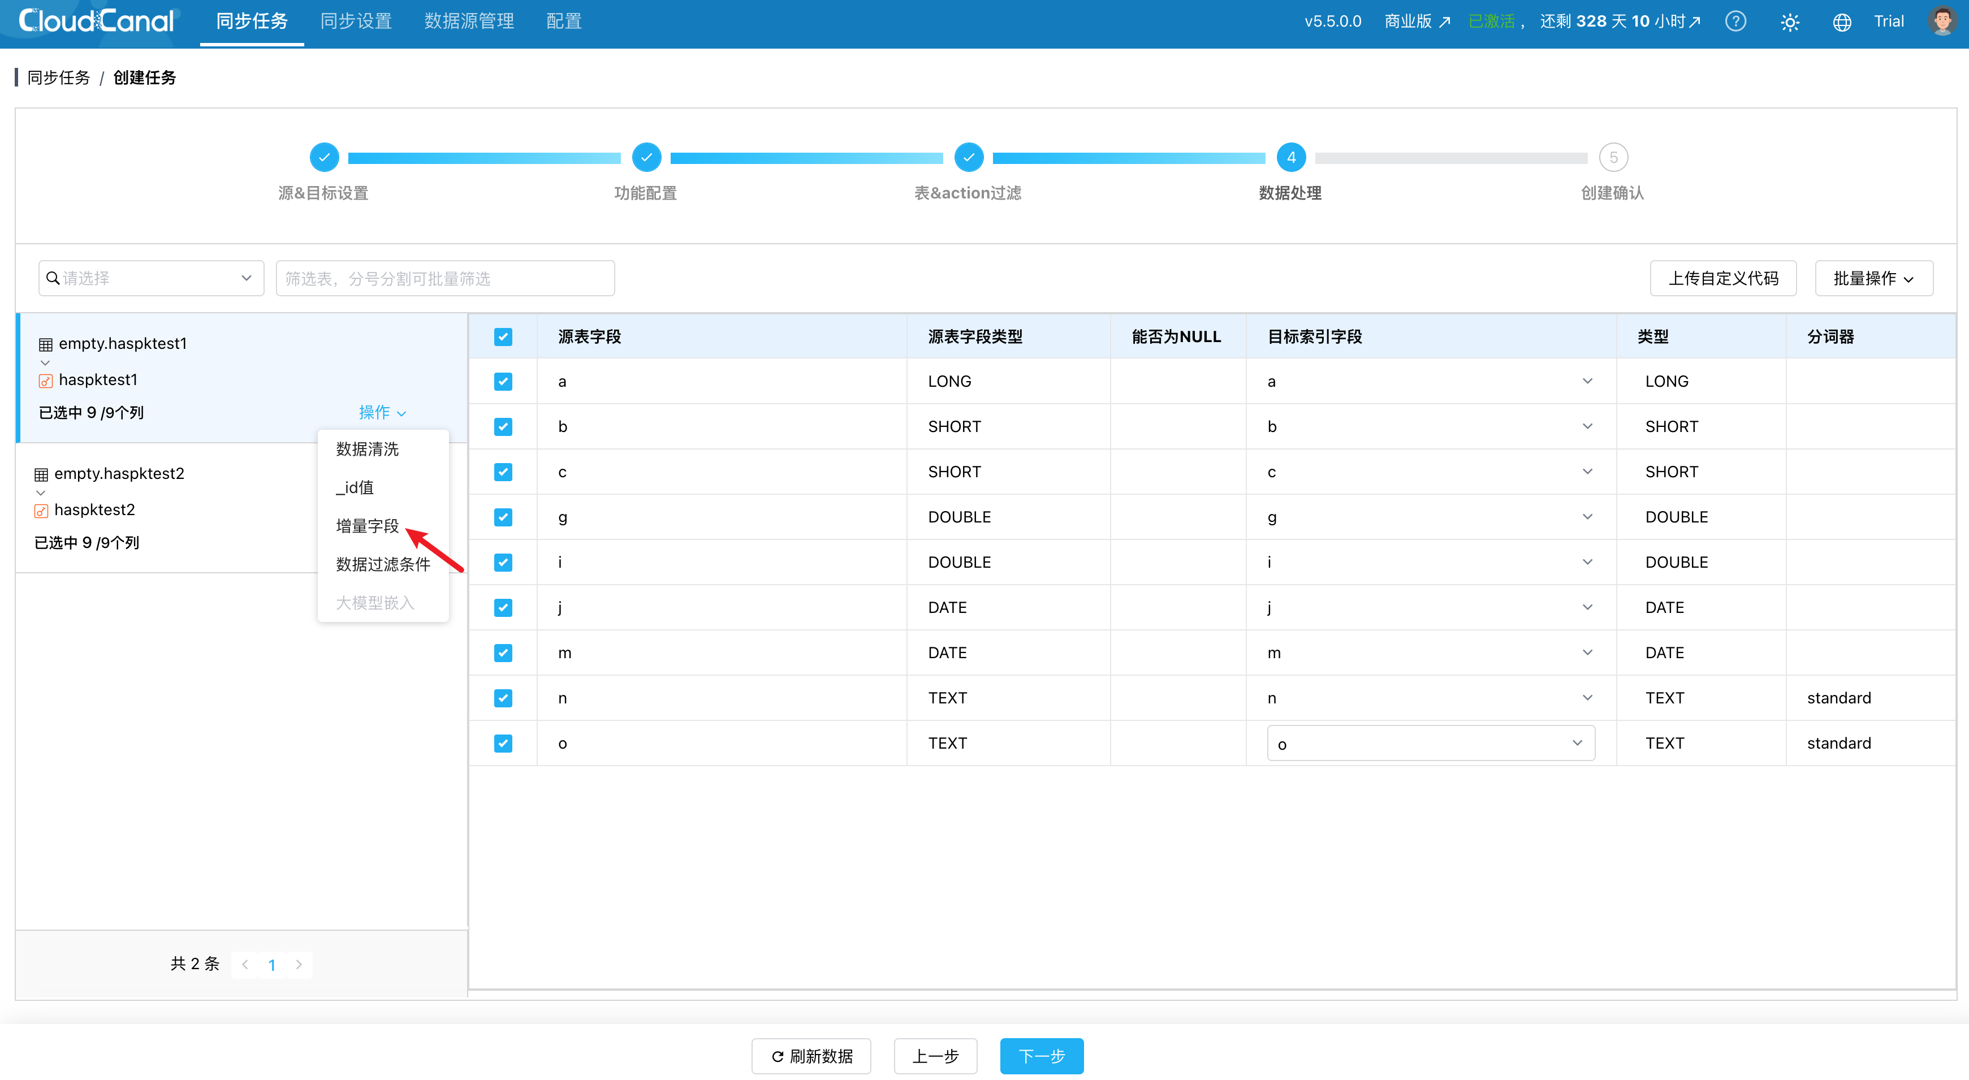Uncheck the checkbox for field g

503,517
